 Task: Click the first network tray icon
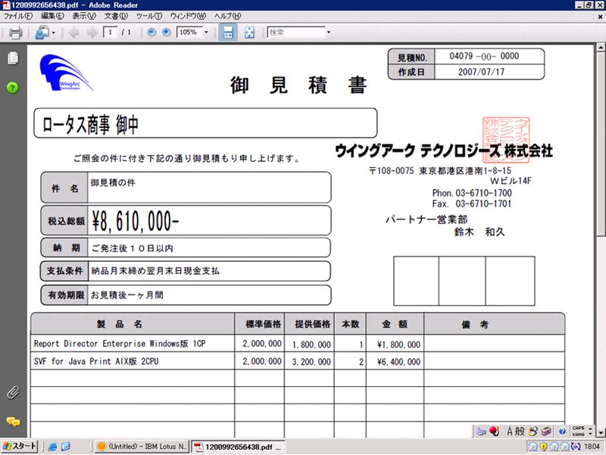533,447
